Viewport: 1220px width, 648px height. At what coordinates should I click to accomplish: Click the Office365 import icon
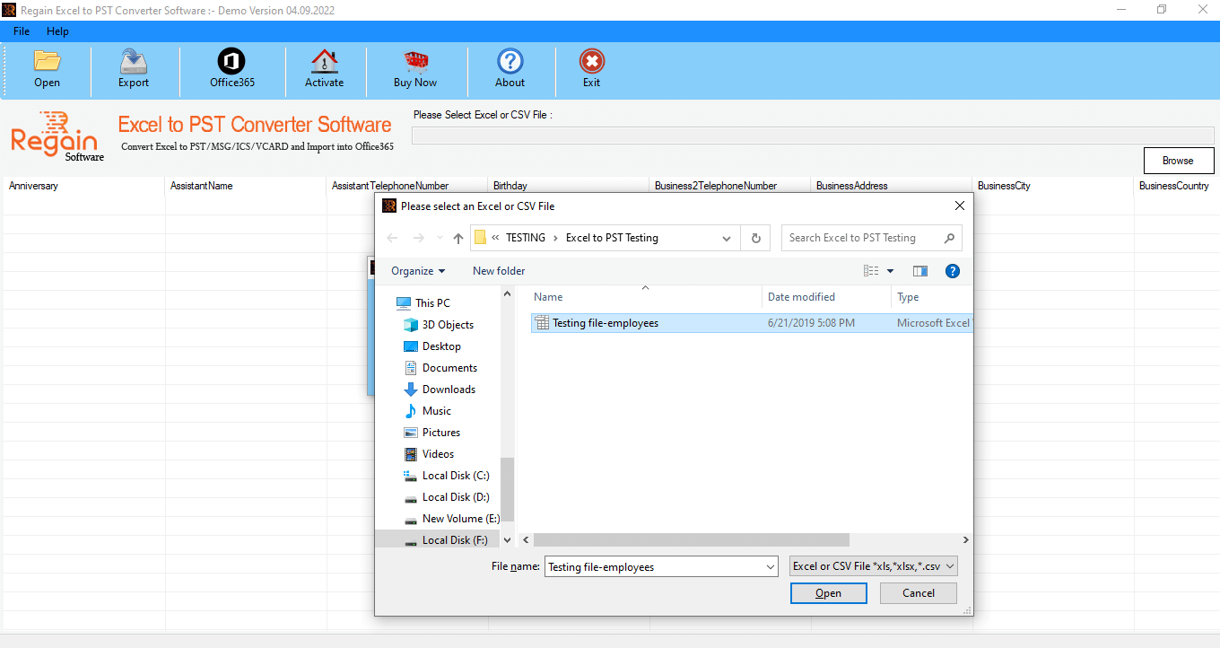coord(231,69)
